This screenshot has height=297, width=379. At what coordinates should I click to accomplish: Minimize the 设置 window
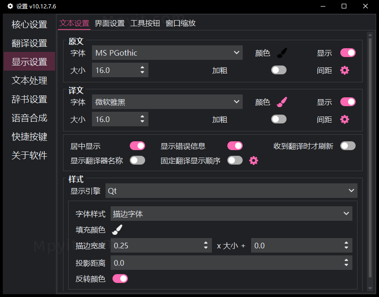click(x=323, y=6)
